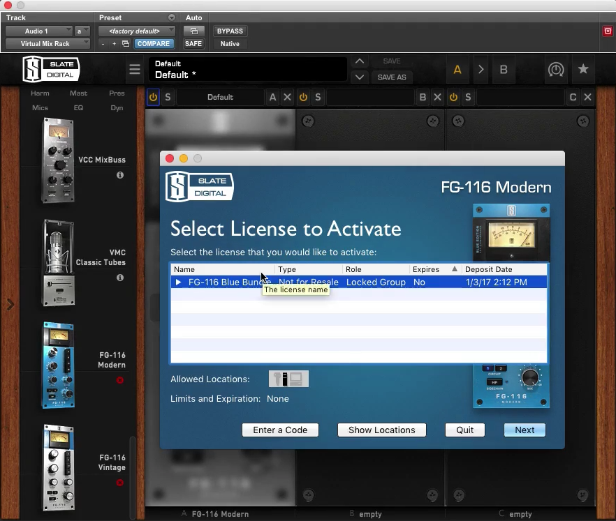Select next Pro Tools preset with plus
The image size is (616, 521).
tap(114, 43)
